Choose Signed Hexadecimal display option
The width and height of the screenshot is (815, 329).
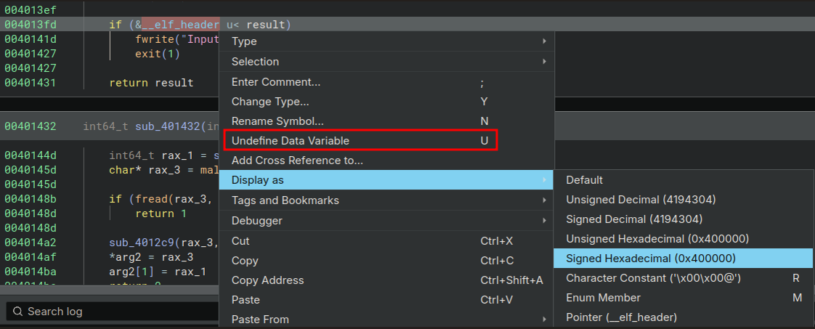(651, 259)
